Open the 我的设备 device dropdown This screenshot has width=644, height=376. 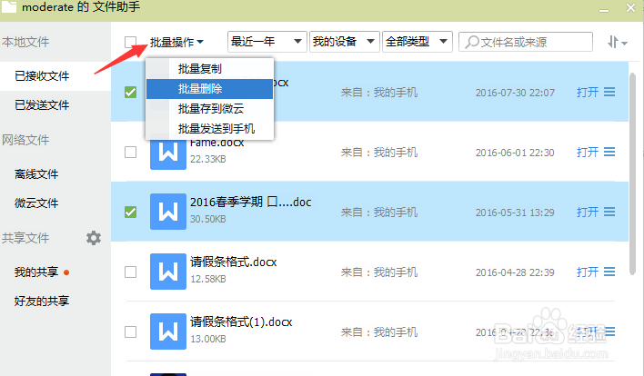click(x=344, y=42)
